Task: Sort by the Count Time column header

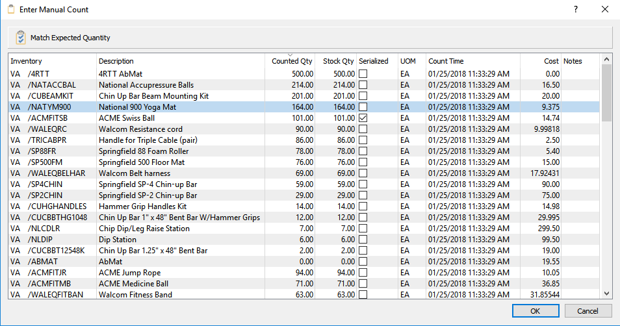Action: 473,61
